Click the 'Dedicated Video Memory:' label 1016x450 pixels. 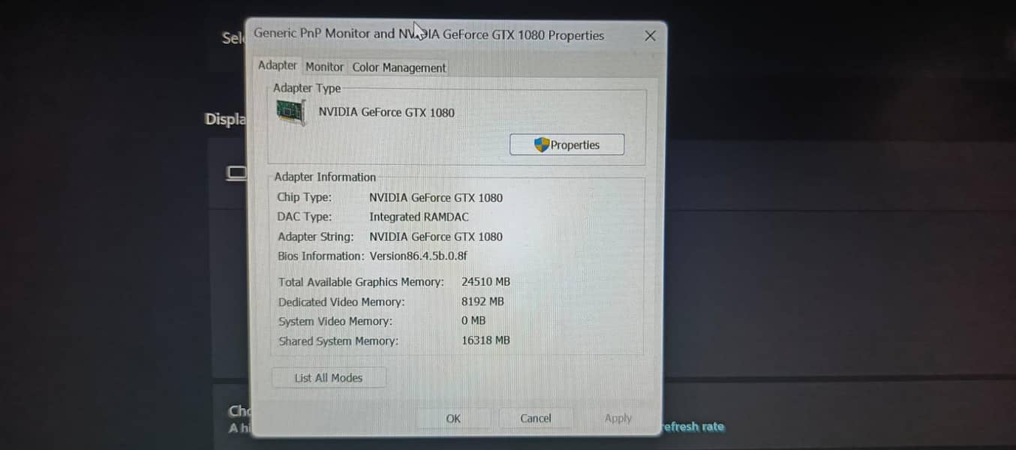pos(341,301)
